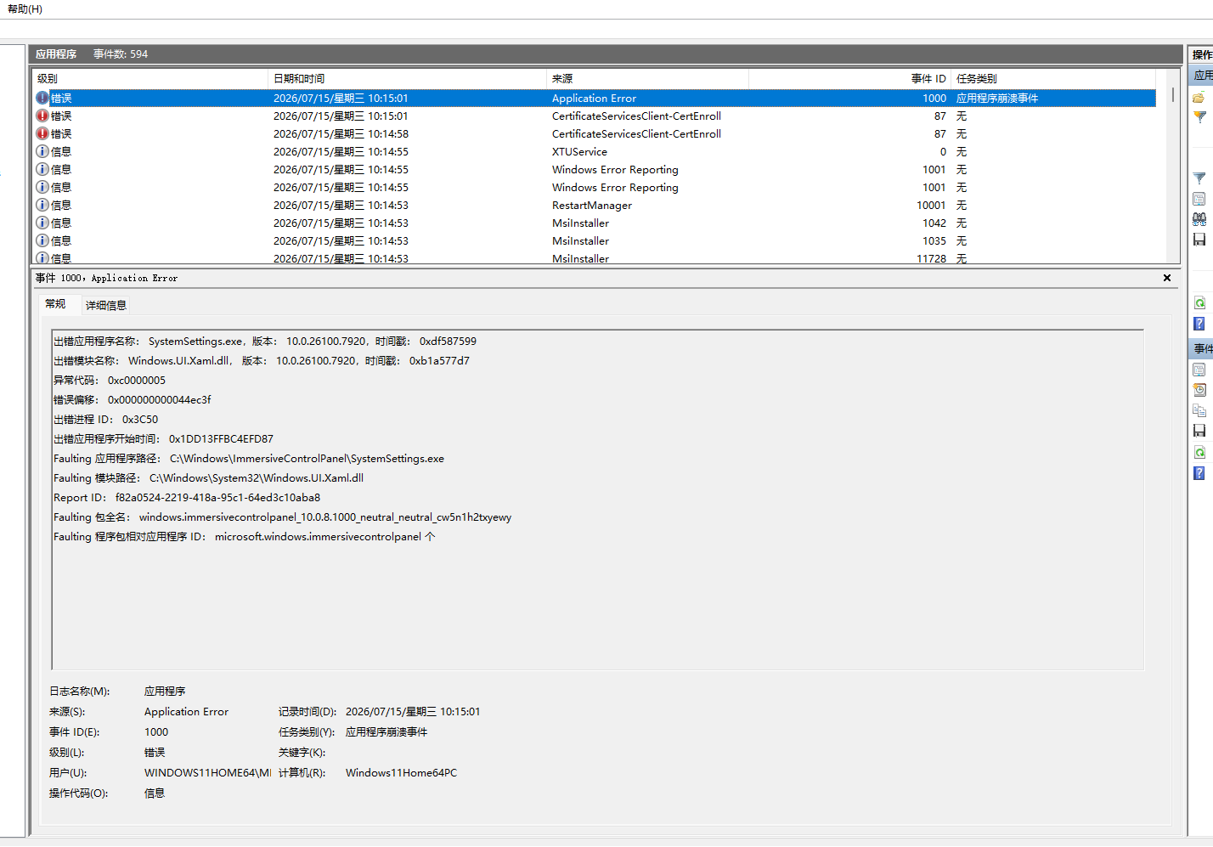Click the 操作代码 value 信息
Screen dimensions: 1213x847
tap(155, 793)
